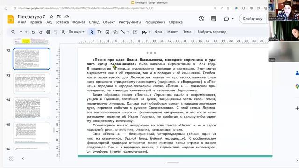This screenshot has height=168, width=299.
Task: Redo the last action
Action: [x=41, y=32]
